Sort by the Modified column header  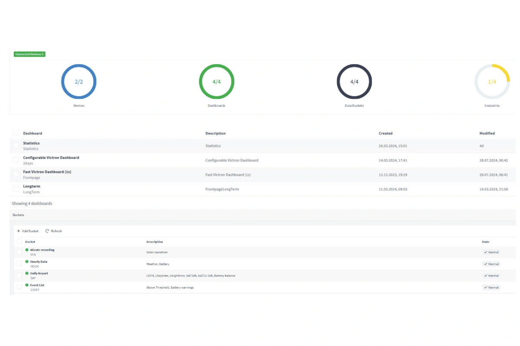coord(487,133)
